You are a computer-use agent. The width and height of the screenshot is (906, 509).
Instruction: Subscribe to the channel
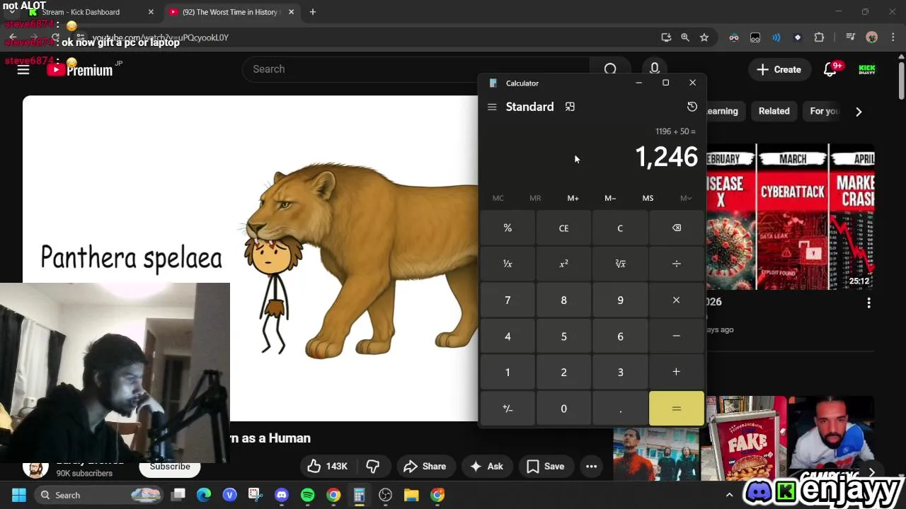click(170, 467)
